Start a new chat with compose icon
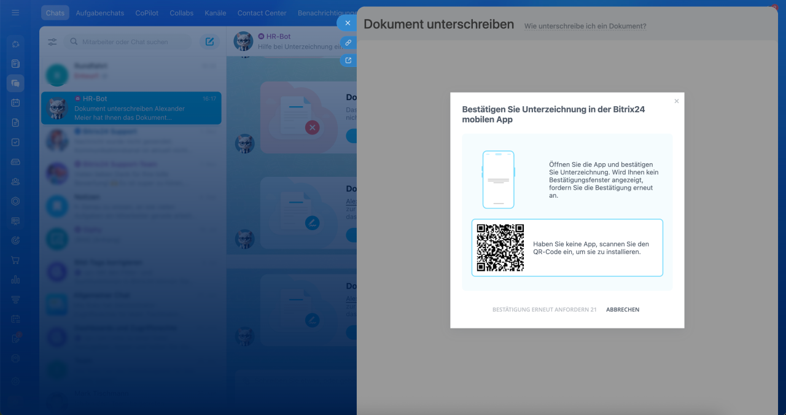 (209, 42)
